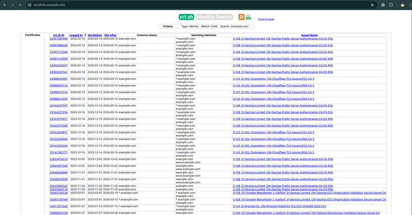
Task: Sort by the Not Before column header
Action: point(95,35)
